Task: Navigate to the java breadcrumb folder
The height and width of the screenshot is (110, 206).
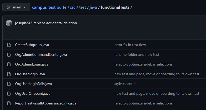Action: click(x=93, y=7)
